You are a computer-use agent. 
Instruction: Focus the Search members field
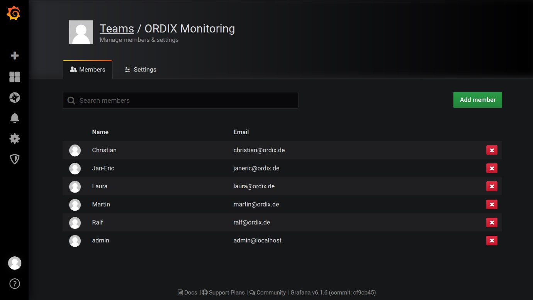pyautogui.click(x=180, y=101)
